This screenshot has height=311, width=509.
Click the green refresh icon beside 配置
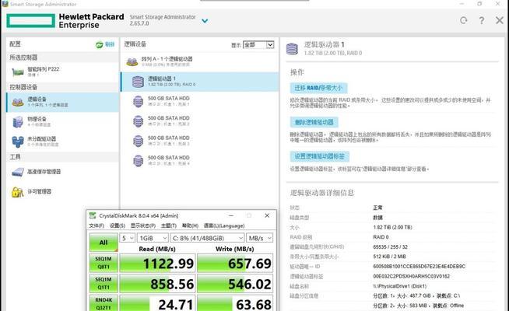[x=100, y=45]
